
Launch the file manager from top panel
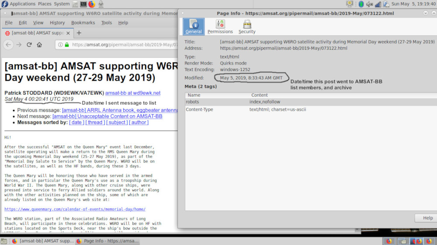click(75, 4)
